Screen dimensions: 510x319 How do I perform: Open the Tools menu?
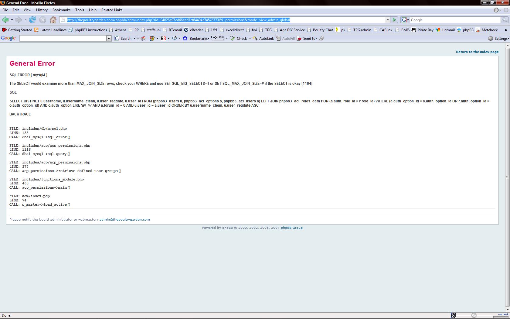[80, 10]
